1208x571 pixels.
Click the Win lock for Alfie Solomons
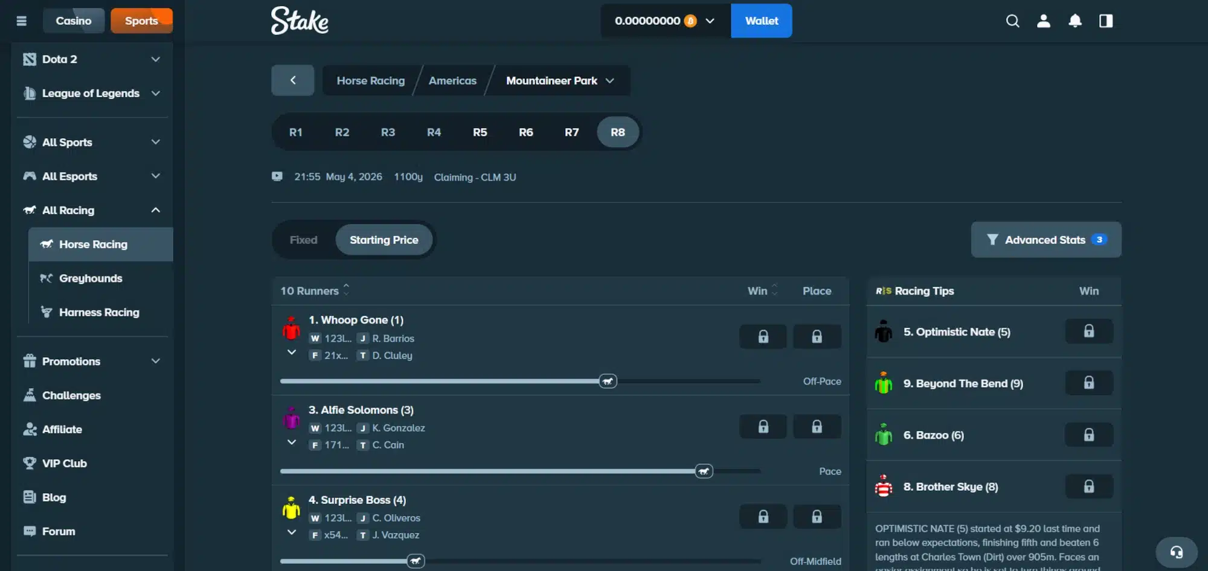[763, 427]
